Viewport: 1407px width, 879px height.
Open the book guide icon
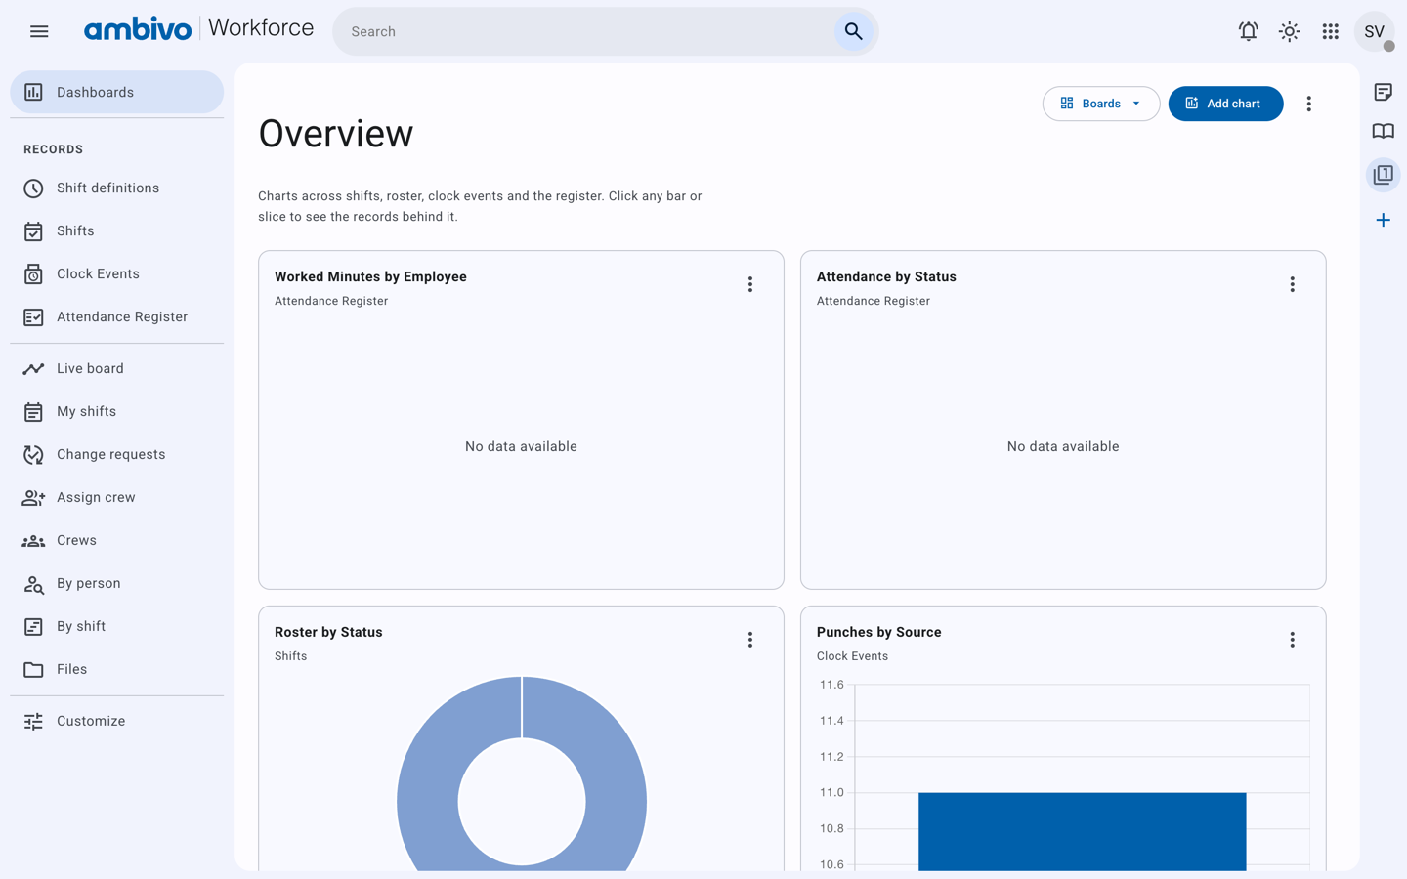click(x=1383, y=131)
